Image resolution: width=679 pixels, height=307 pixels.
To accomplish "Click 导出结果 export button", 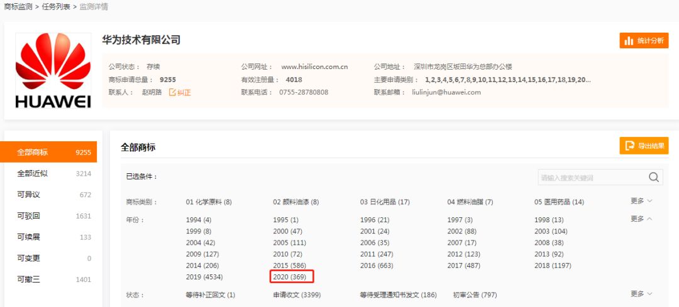I will pyautogui.click(x=644, y=146).
